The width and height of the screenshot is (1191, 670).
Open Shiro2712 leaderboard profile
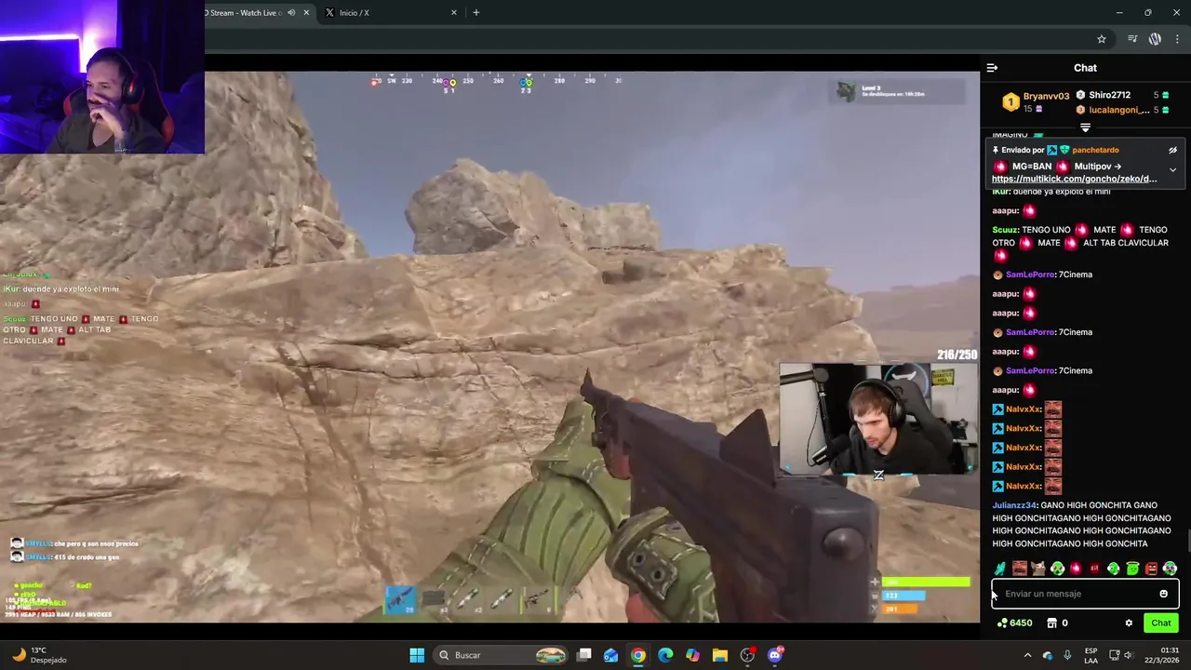point(1109,95)
